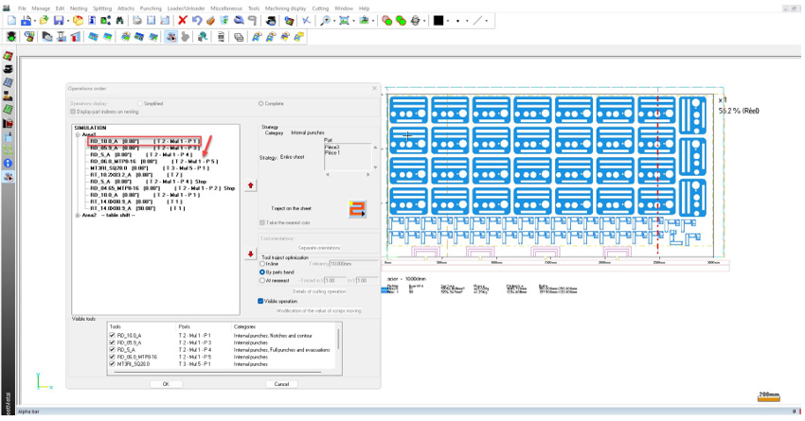Open the black color swatch dropdown arrow
The width and height of the screenshot is (805, 421).
(x=448, y=21)
